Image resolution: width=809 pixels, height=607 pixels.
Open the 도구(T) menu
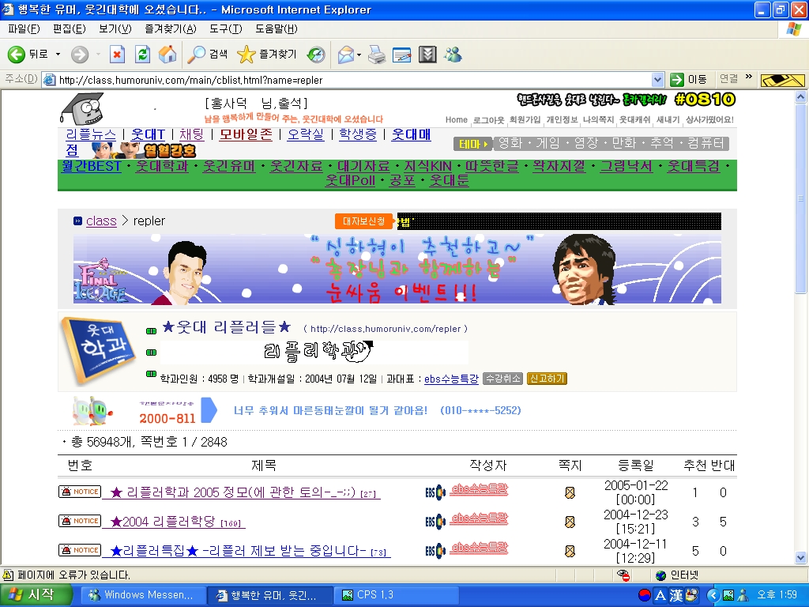225,29
